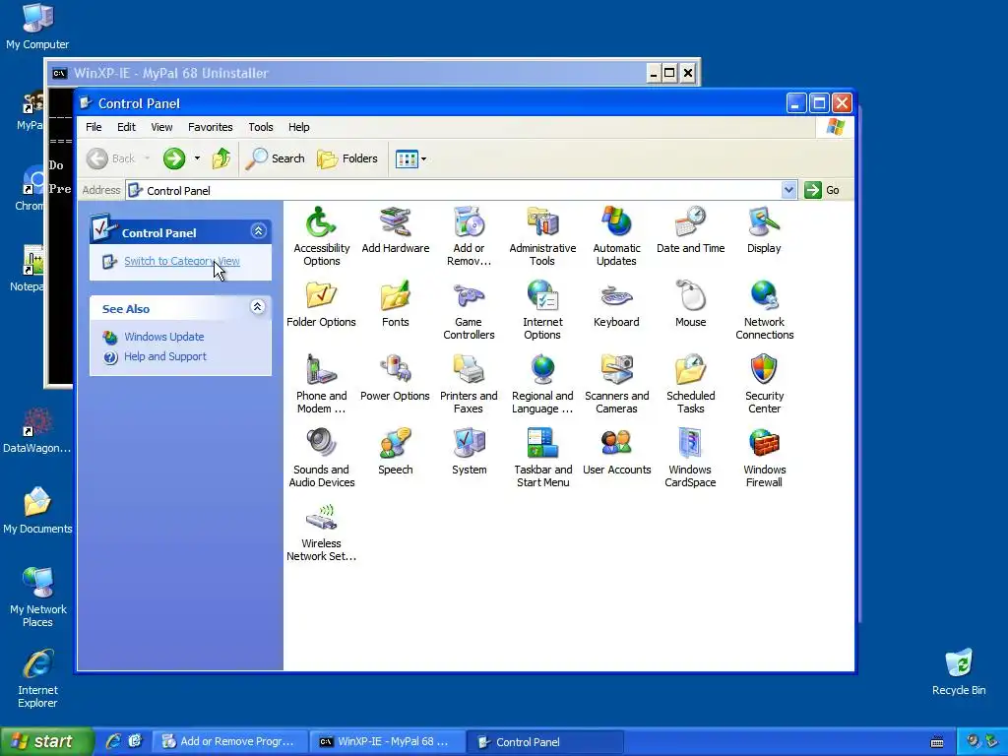The width and height of the screenshot is (1008, 756).
Task: Collapse the See Also sidebar section
Action: pos(257,307)
